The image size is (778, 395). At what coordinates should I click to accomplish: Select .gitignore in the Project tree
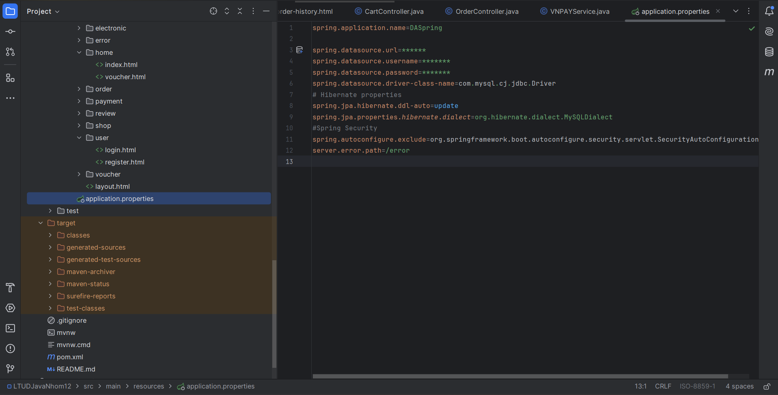(71, 320)
